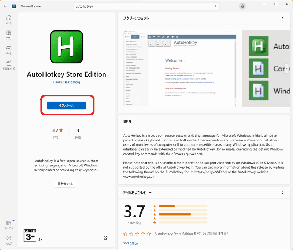Click the Microsoft Store title bar text
The width and height of the screenshot is (293, 250).
31,6
